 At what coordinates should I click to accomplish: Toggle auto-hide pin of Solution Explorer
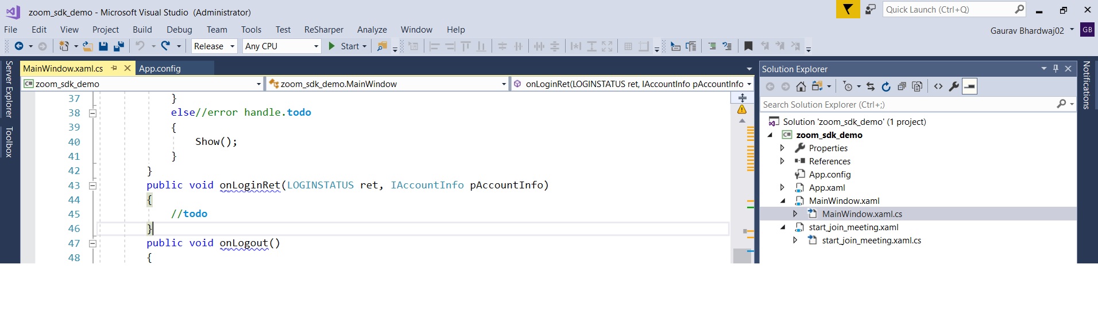(x=1056, y=69)
